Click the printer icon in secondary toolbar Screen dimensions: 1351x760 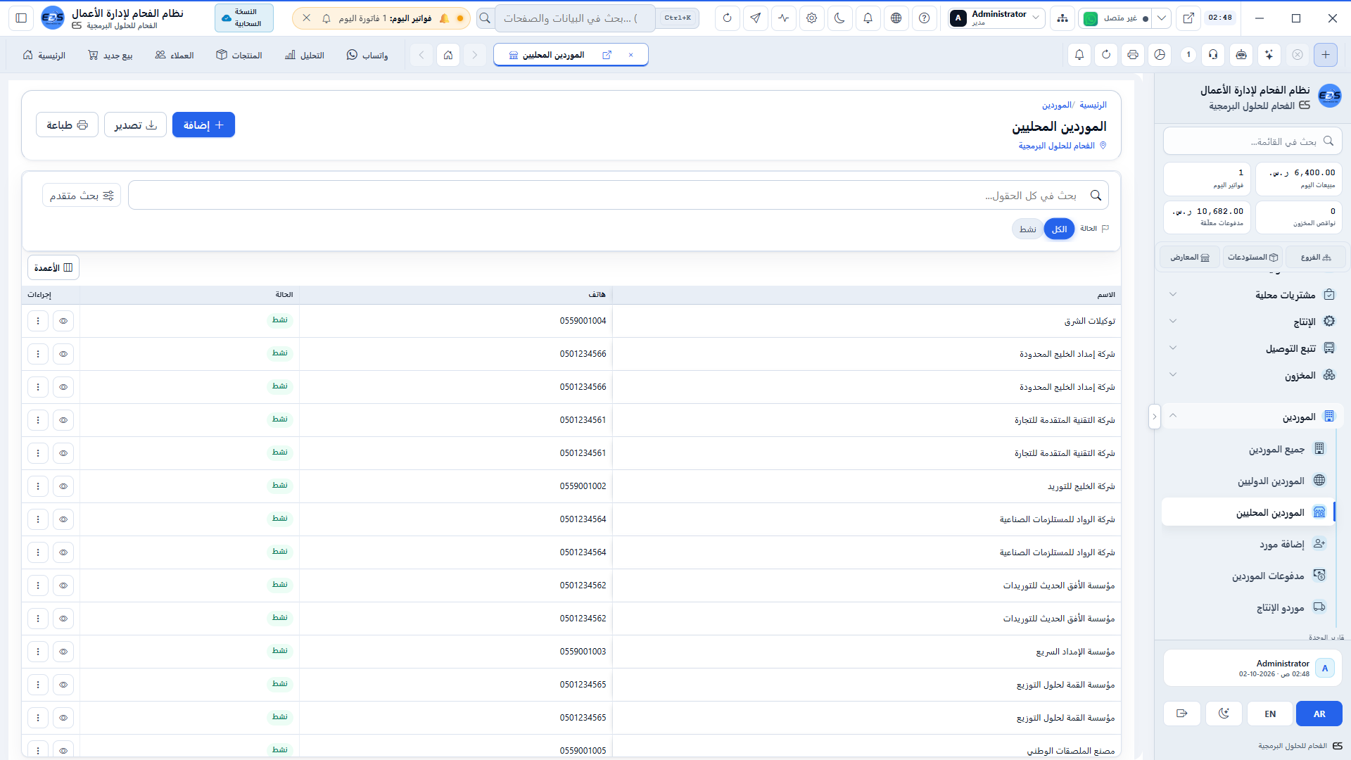[x=1133, y=55]
